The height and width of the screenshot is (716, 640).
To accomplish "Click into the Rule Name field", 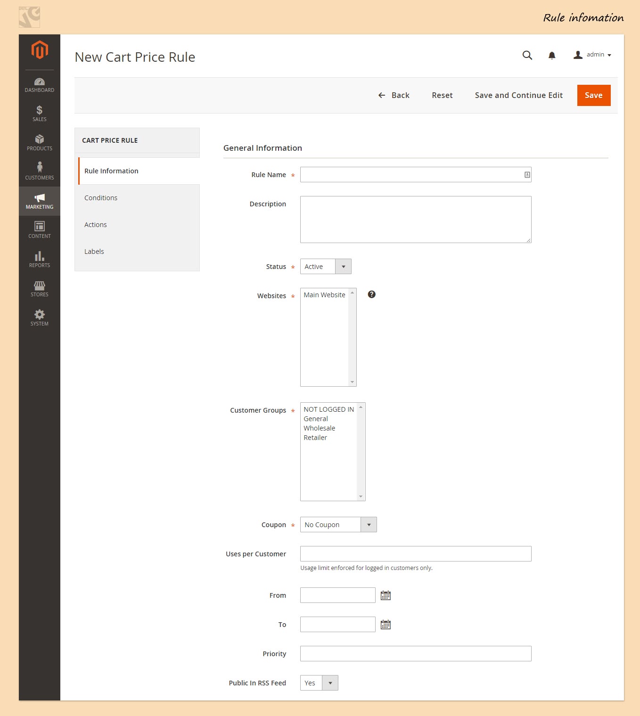I will pos(412,175).
